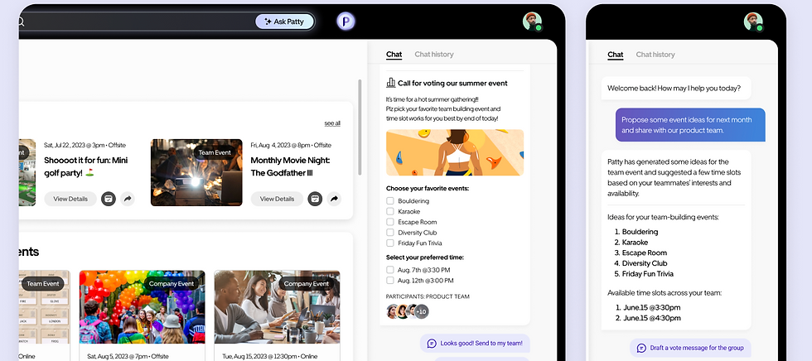
Task: Click Welcome back! How may I help message
Action: click(x=674, y=88)
